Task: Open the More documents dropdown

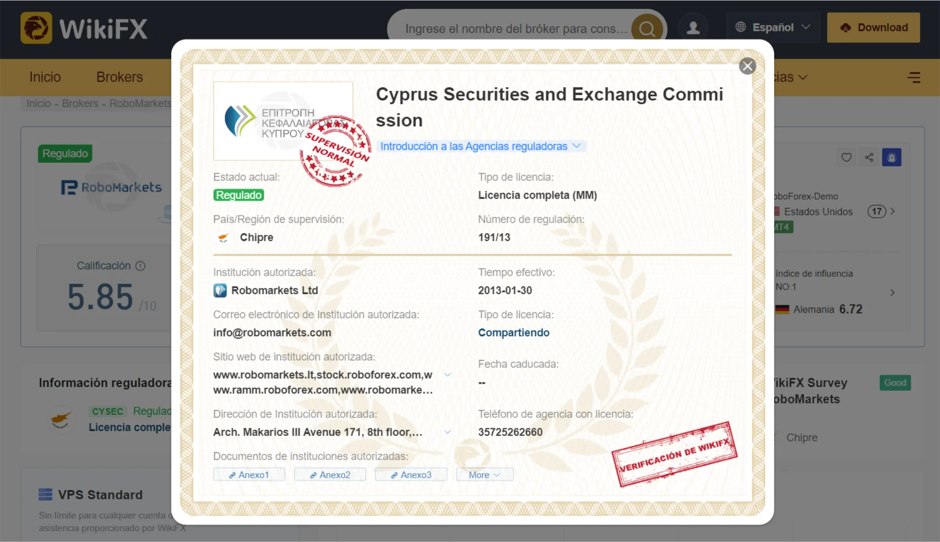Action: (x=485, y=475)
